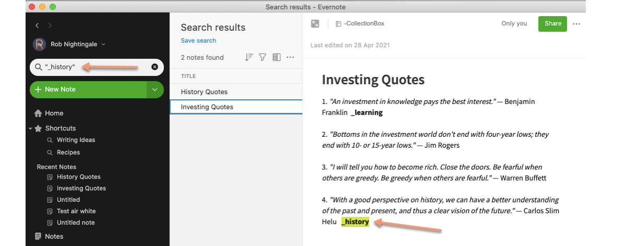
Task: Go forward with the navigation arrow
Action: click(x=50, y=25)
